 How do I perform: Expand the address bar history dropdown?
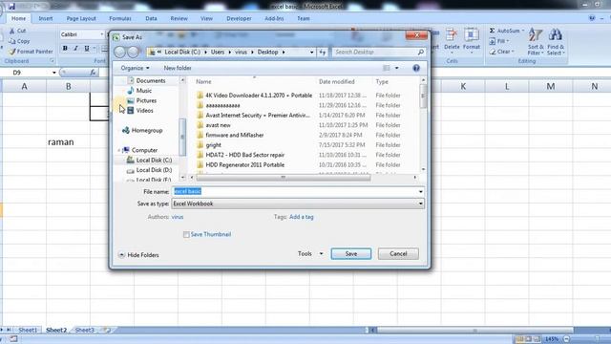(x=312, y=52)
